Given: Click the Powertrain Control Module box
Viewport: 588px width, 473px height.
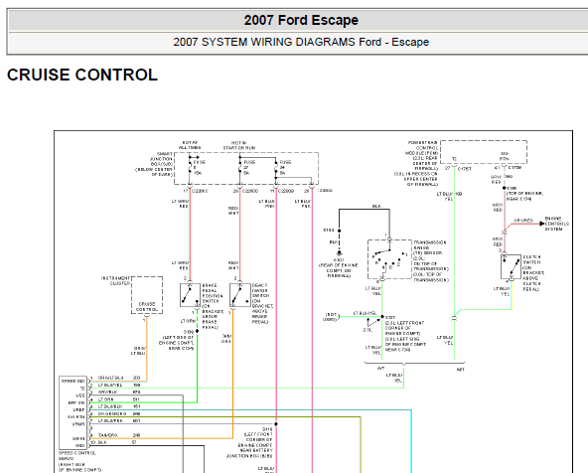Looking at the screenshot, I should 484,152.
